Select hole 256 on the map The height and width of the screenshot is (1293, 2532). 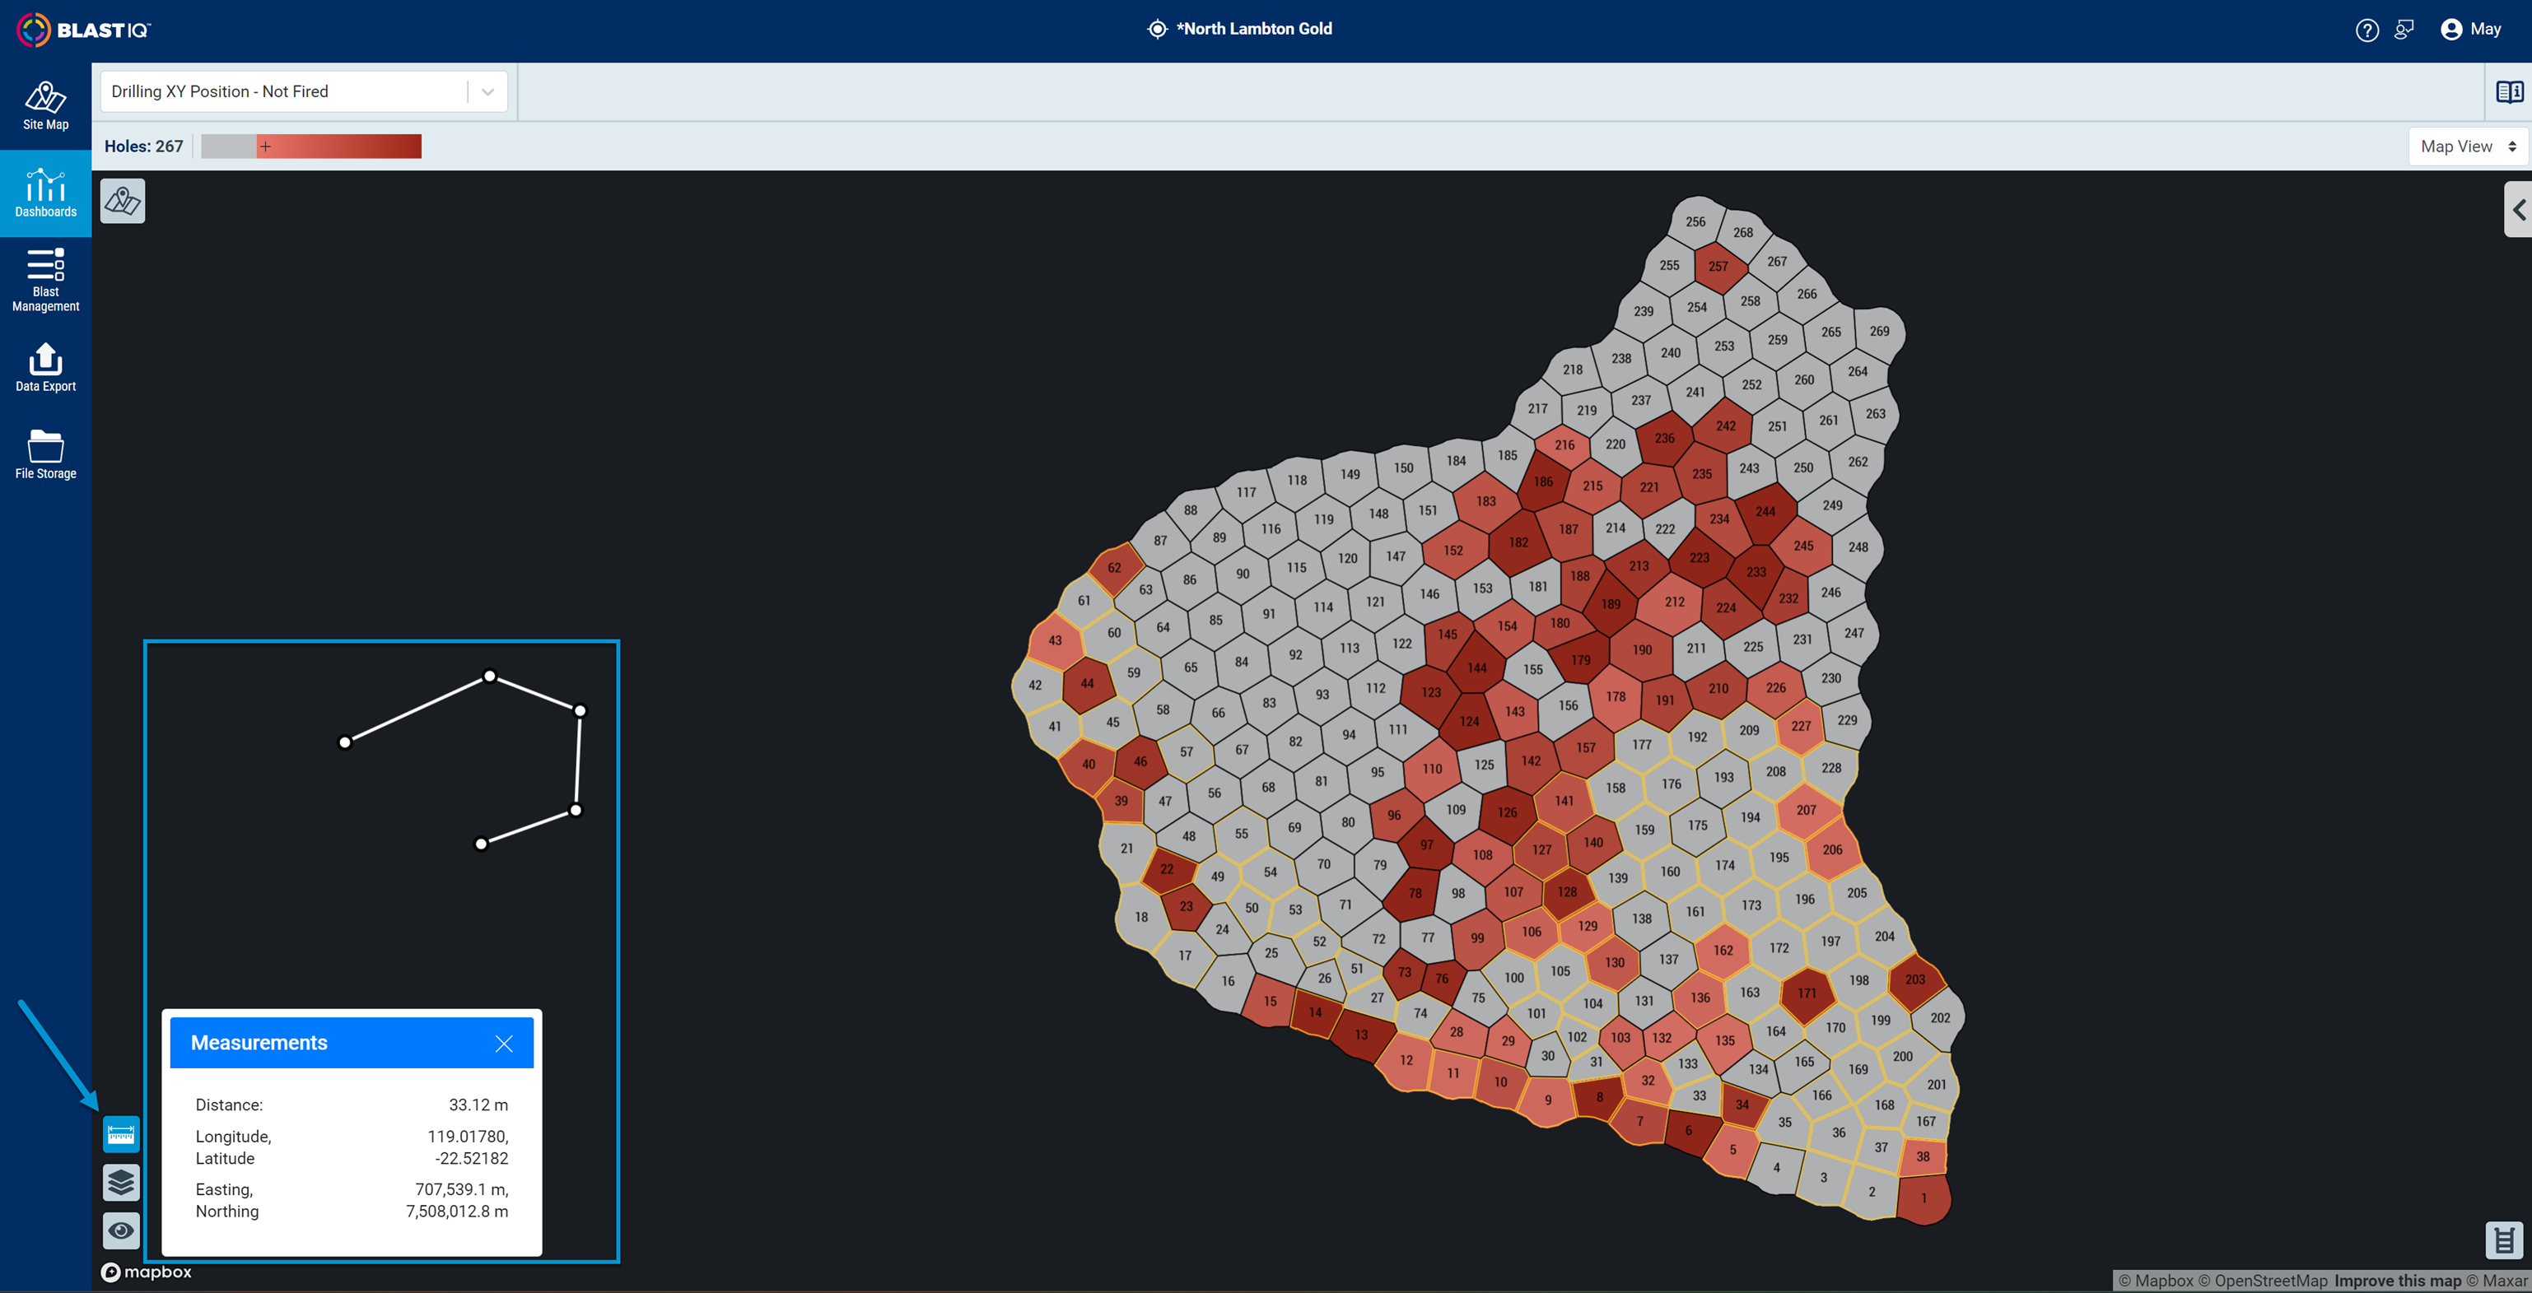(1695, 221)
